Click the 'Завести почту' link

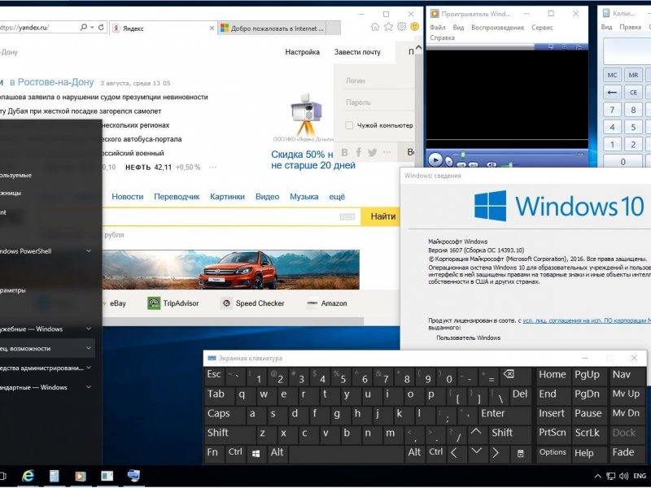[x=357, y=52]
